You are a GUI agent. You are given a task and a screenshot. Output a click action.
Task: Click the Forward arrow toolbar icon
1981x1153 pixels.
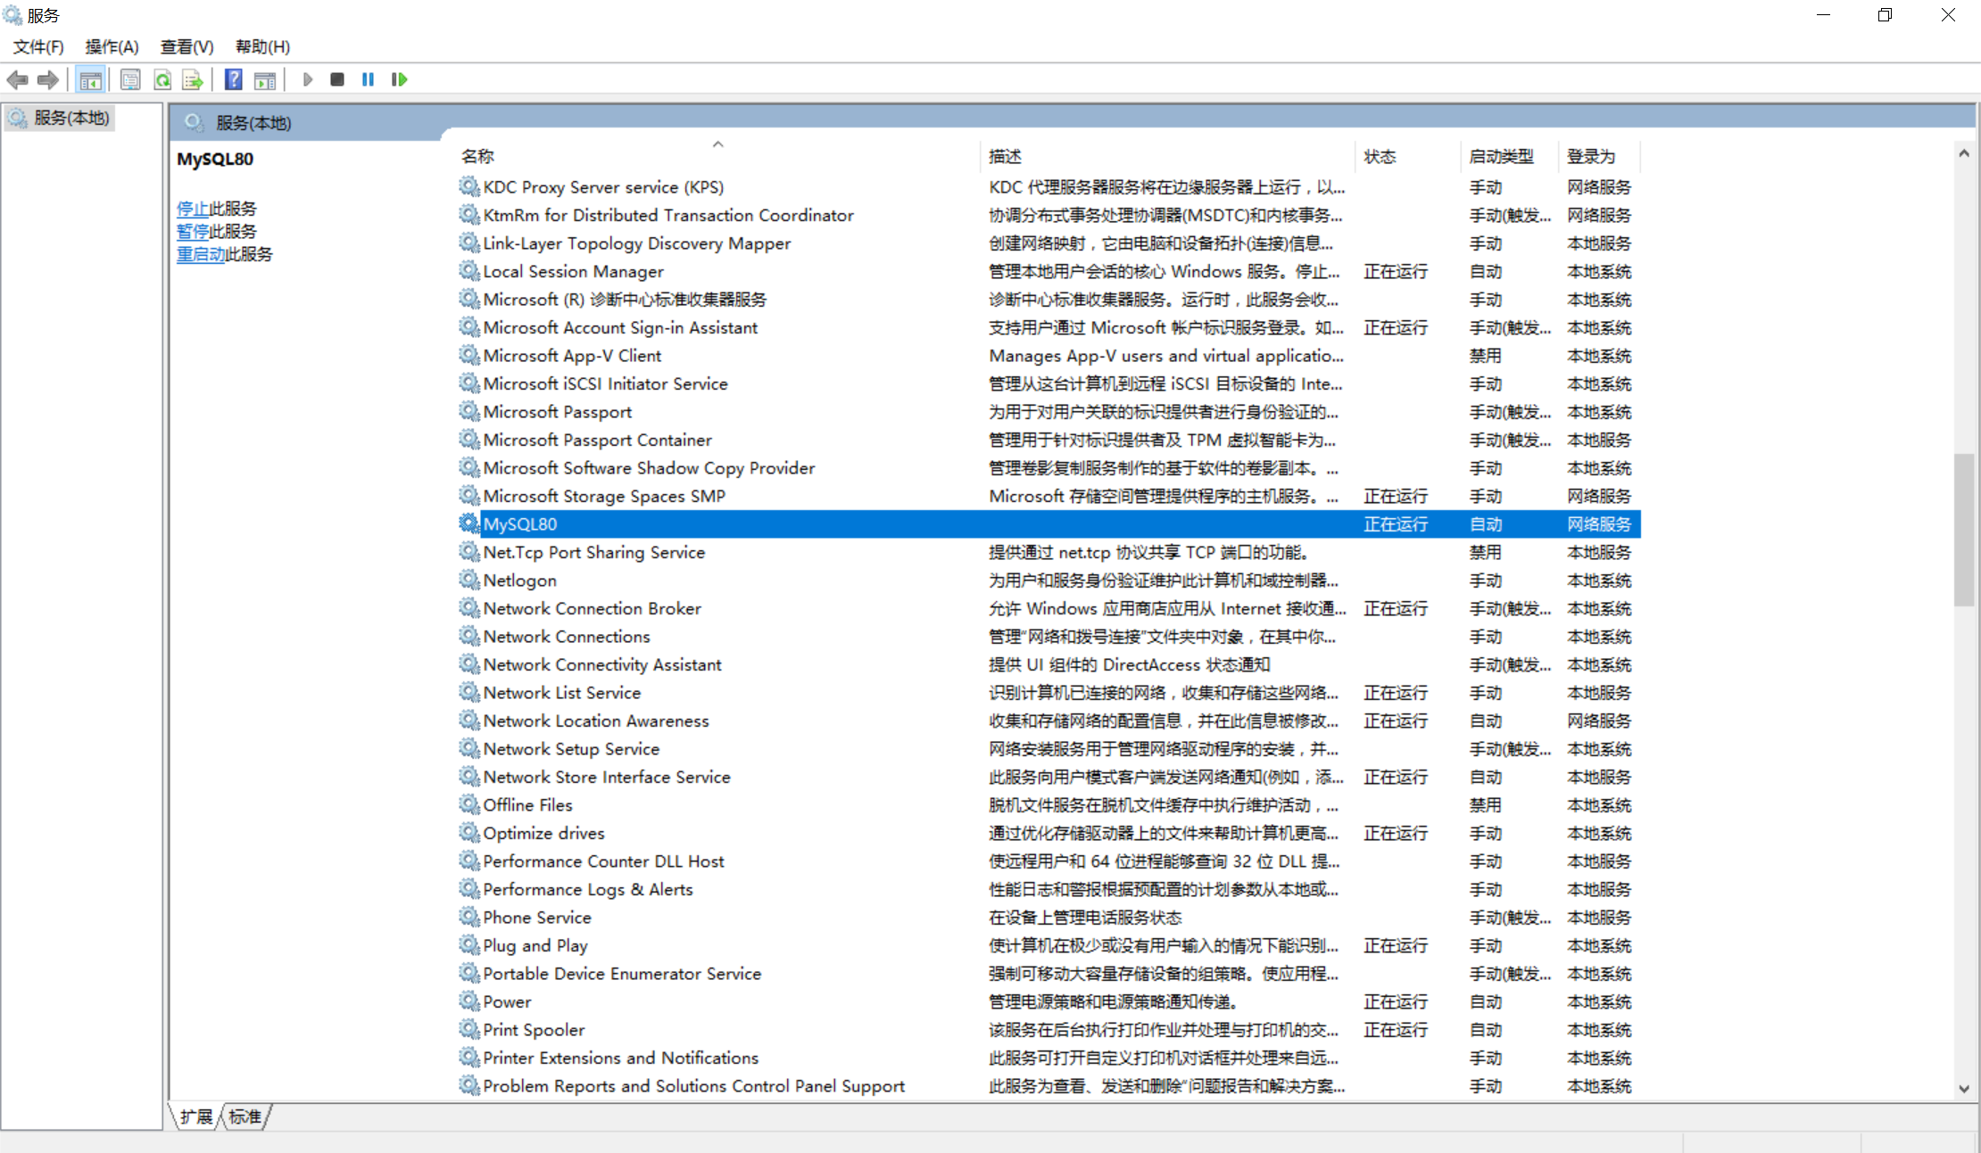tap(48, 80)
